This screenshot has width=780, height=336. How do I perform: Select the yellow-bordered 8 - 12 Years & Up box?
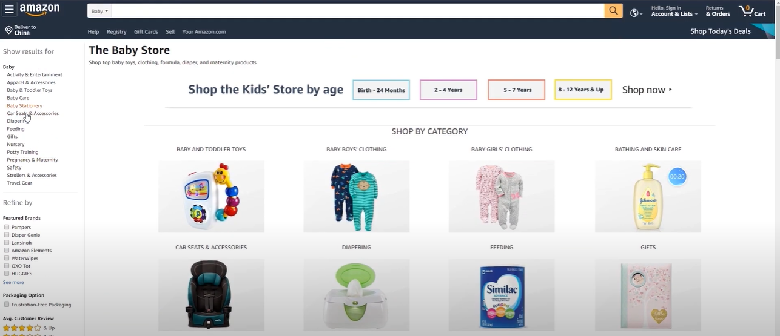[583, 90]
